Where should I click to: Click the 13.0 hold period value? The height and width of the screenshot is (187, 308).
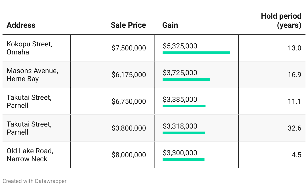[x=294, y=48]
